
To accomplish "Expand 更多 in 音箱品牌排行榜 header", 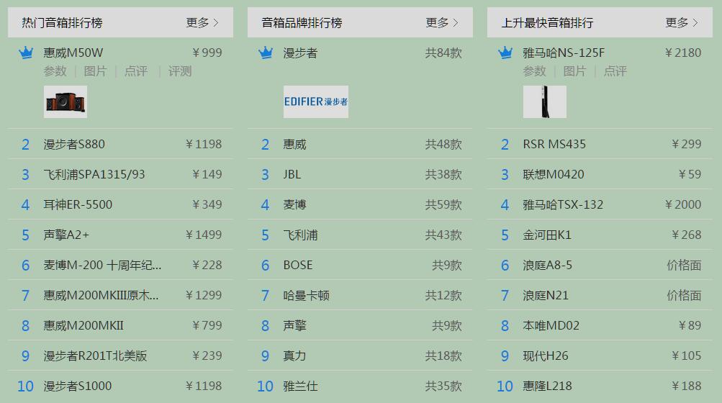I will click(441, 23).
